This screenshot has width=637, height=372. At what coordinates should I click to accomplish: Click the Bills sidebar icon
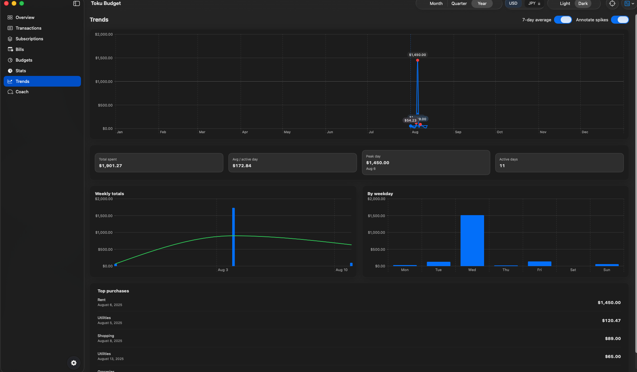pos(10,49)
